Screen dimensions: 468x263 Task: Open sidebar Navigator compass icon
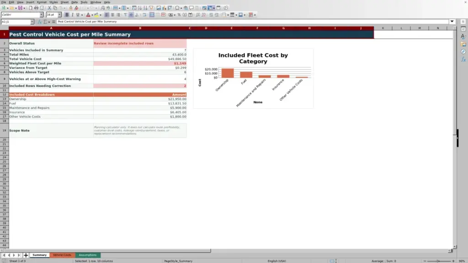[x=463, y=52]
